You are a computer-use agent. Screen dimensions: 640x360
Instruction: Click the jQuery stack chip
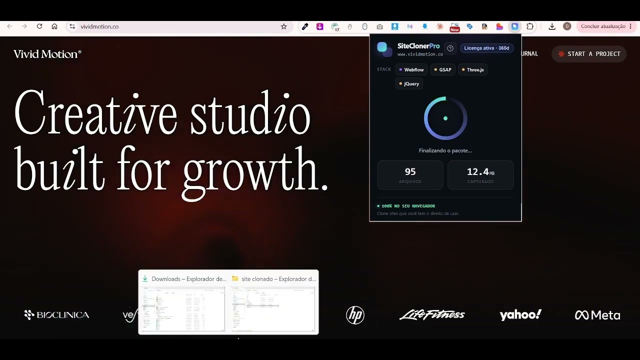[409, 84]
